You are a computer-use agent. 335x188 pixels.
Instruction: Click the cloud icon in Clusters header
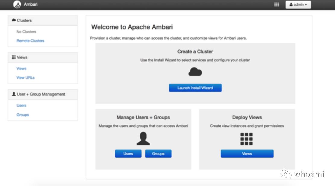click(x=14, y=20)
